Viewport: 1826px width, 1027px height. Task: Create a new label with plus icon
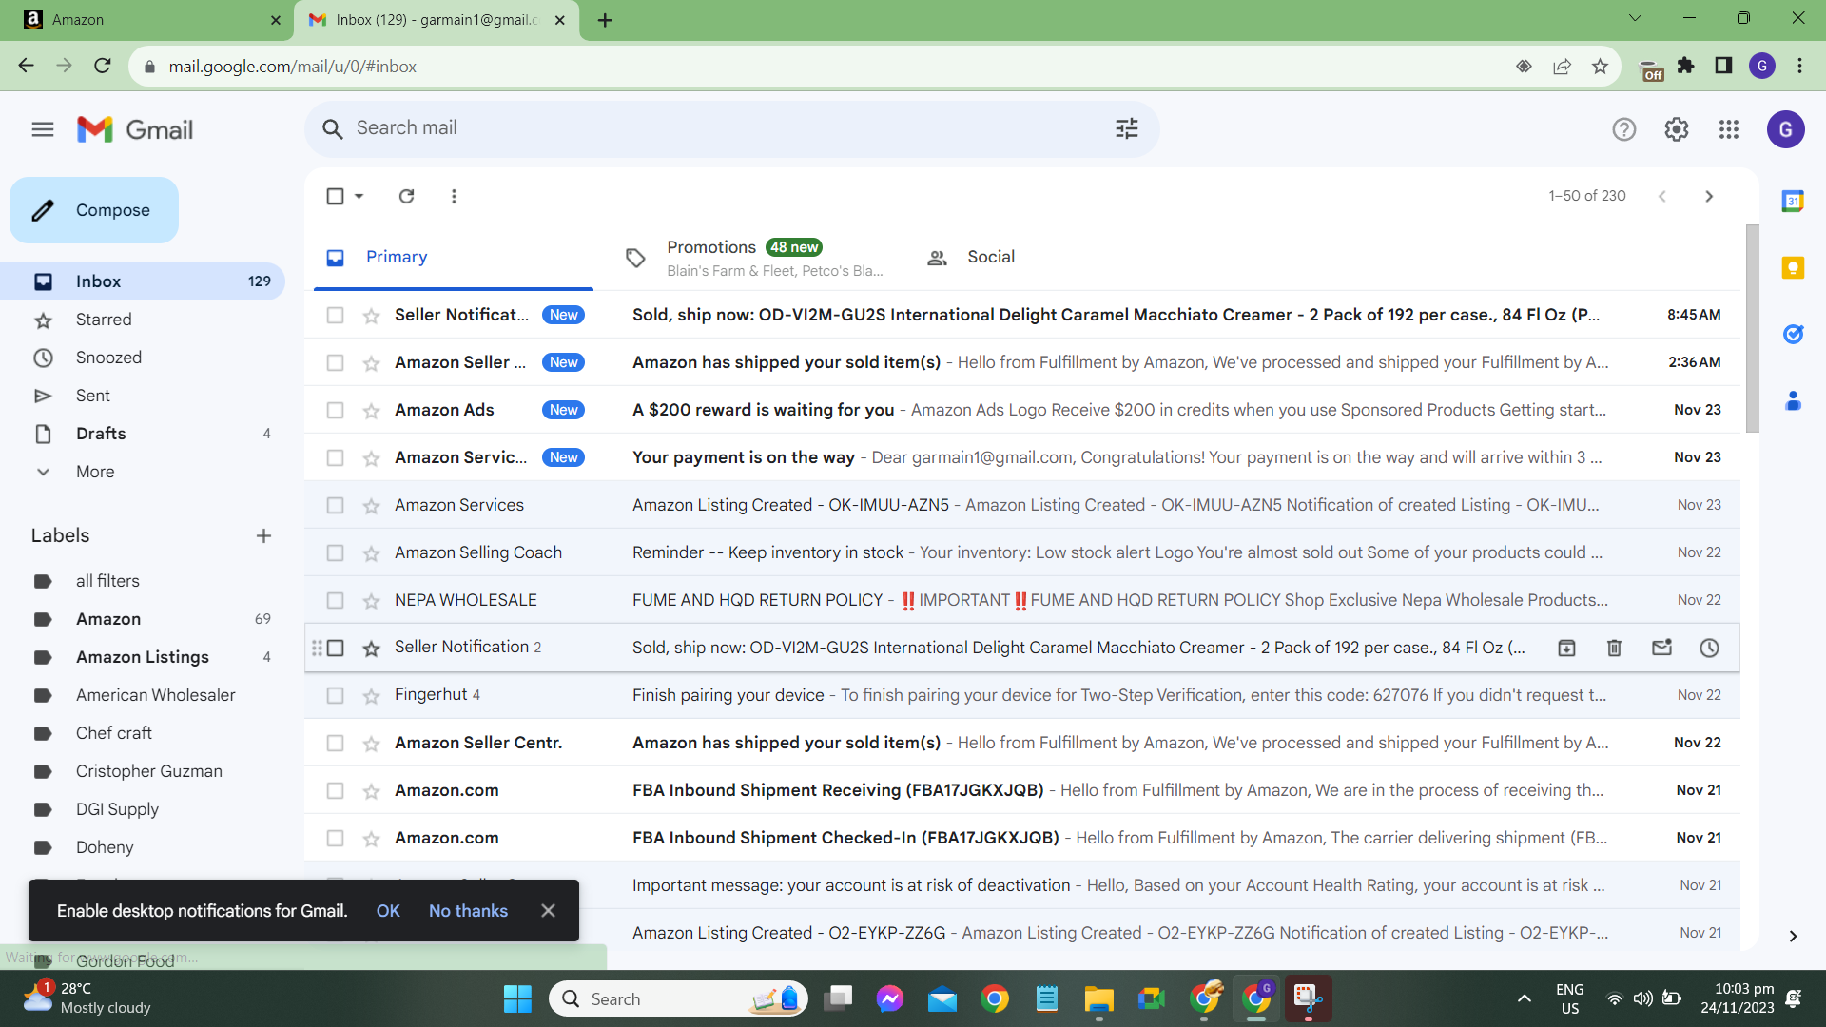coord(263,536)
